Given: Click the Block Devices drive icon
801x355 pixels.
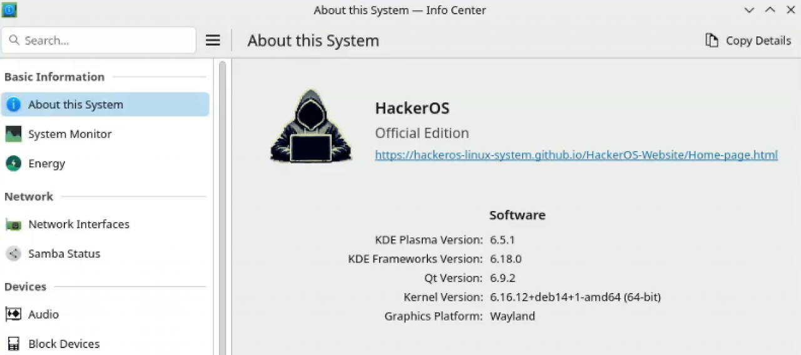Looking at the screenshot, I should click(13, 344).
